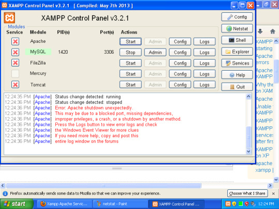Image resolution: width=279 pixels, height=209 pixels.
Task: View Tomcat Logs
Action: pos(205,85)
